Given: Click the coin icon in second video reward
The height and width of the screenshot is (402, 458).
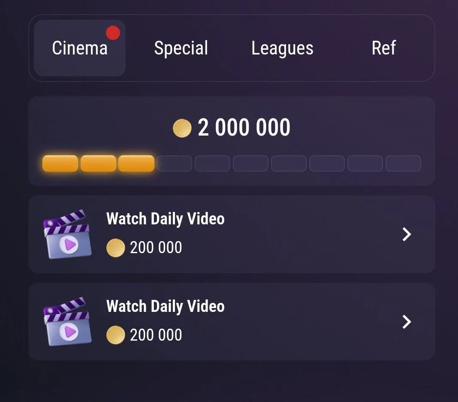Looking at the screenshot, I should [115, 335].
